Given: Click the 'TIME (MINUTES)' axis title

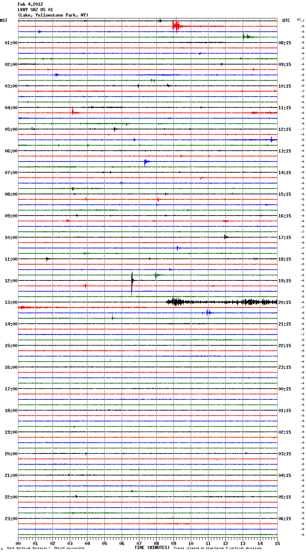Looking at the screenshot, I should (x=152, y=548).
